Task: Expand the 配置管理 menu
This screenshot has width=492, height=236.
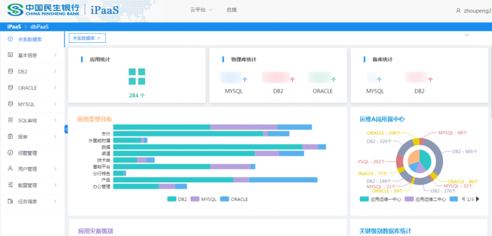Action: 55,185
